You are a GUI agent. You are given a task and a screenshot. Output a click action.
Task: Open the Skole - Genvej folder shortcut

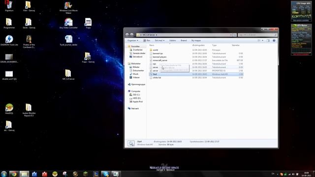point(29,23)
